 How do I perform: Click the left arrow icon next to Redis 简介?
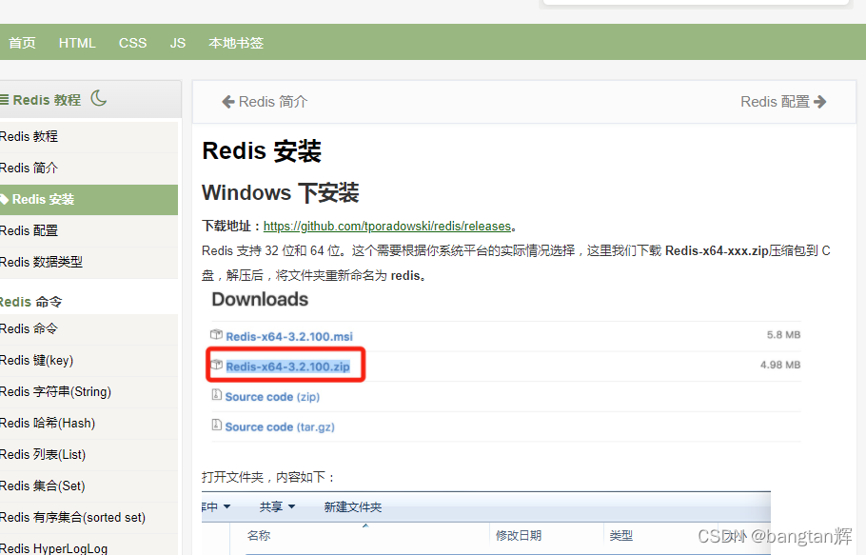tap(228, 102)
